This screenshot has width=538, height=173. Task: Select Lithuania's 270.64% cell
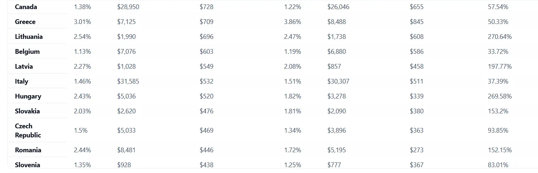click(500, 37)
